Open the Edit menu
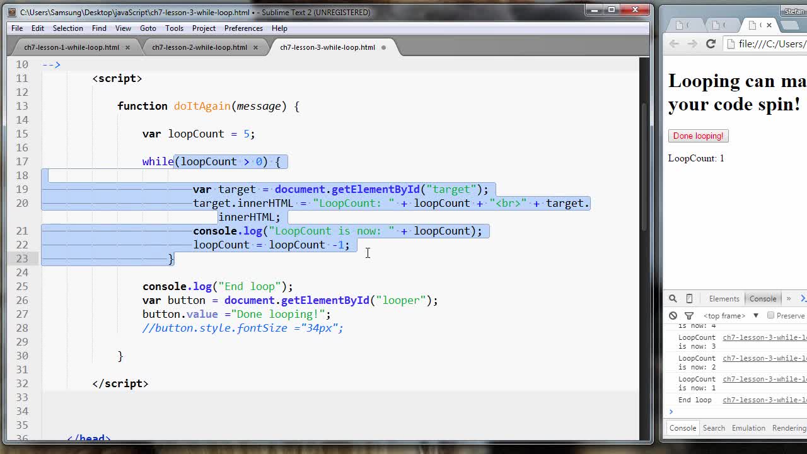Screen dimensions: 807x454 point(38,28)
